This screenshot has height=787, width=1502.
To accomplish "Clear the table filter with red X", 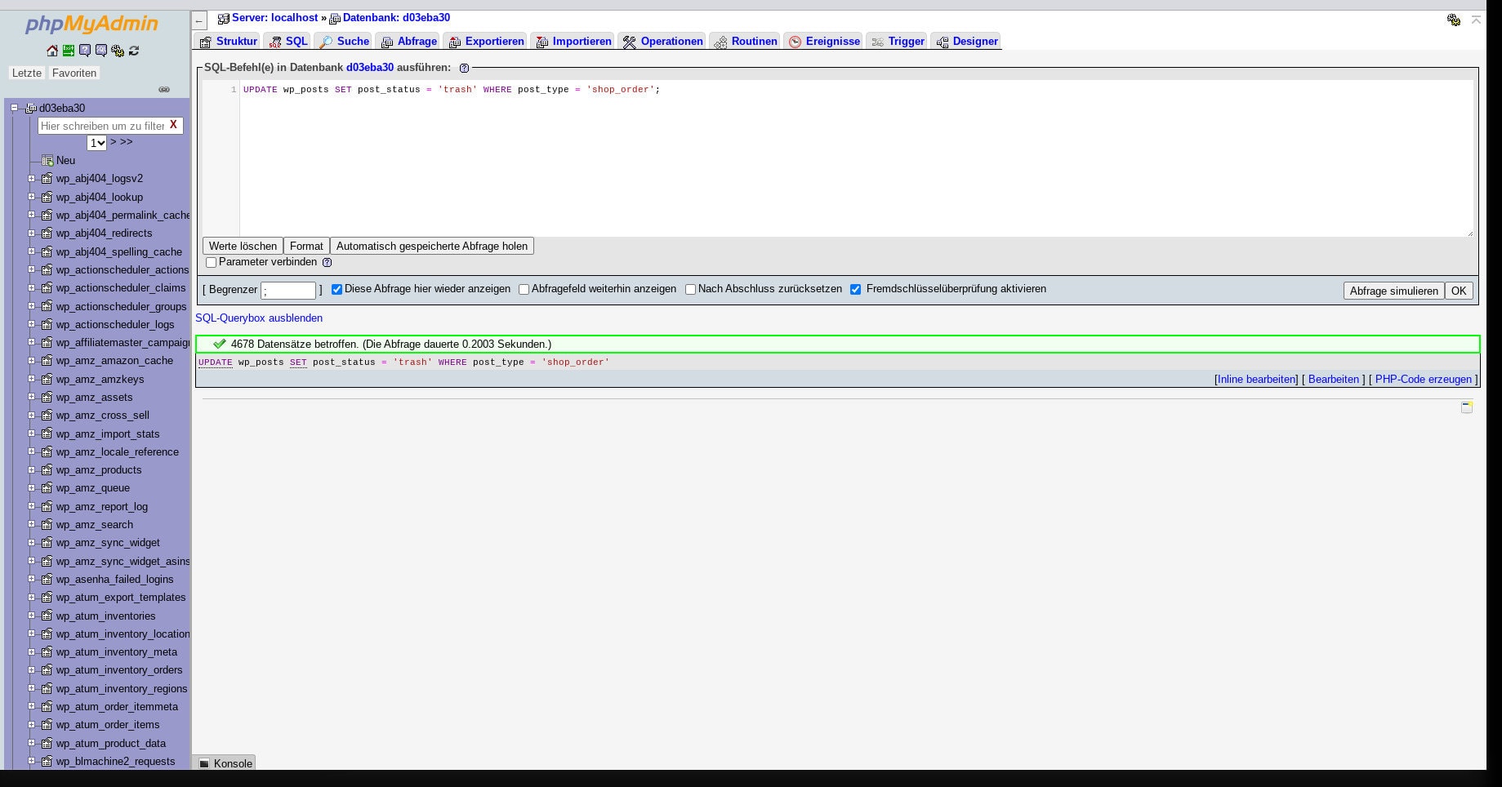I will click(173, 125).
